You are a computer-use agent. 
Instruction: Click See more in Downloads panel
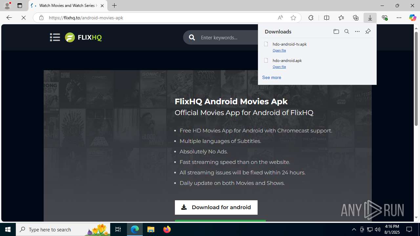coord(271,77)
